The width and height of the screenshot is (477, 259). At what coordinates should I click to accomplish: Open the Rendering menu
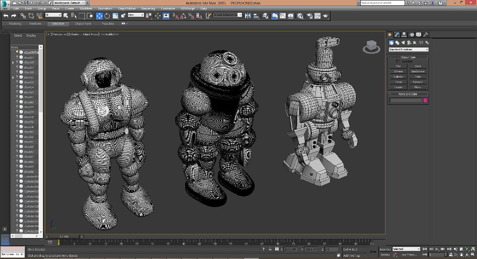click(x=148, y=9)
